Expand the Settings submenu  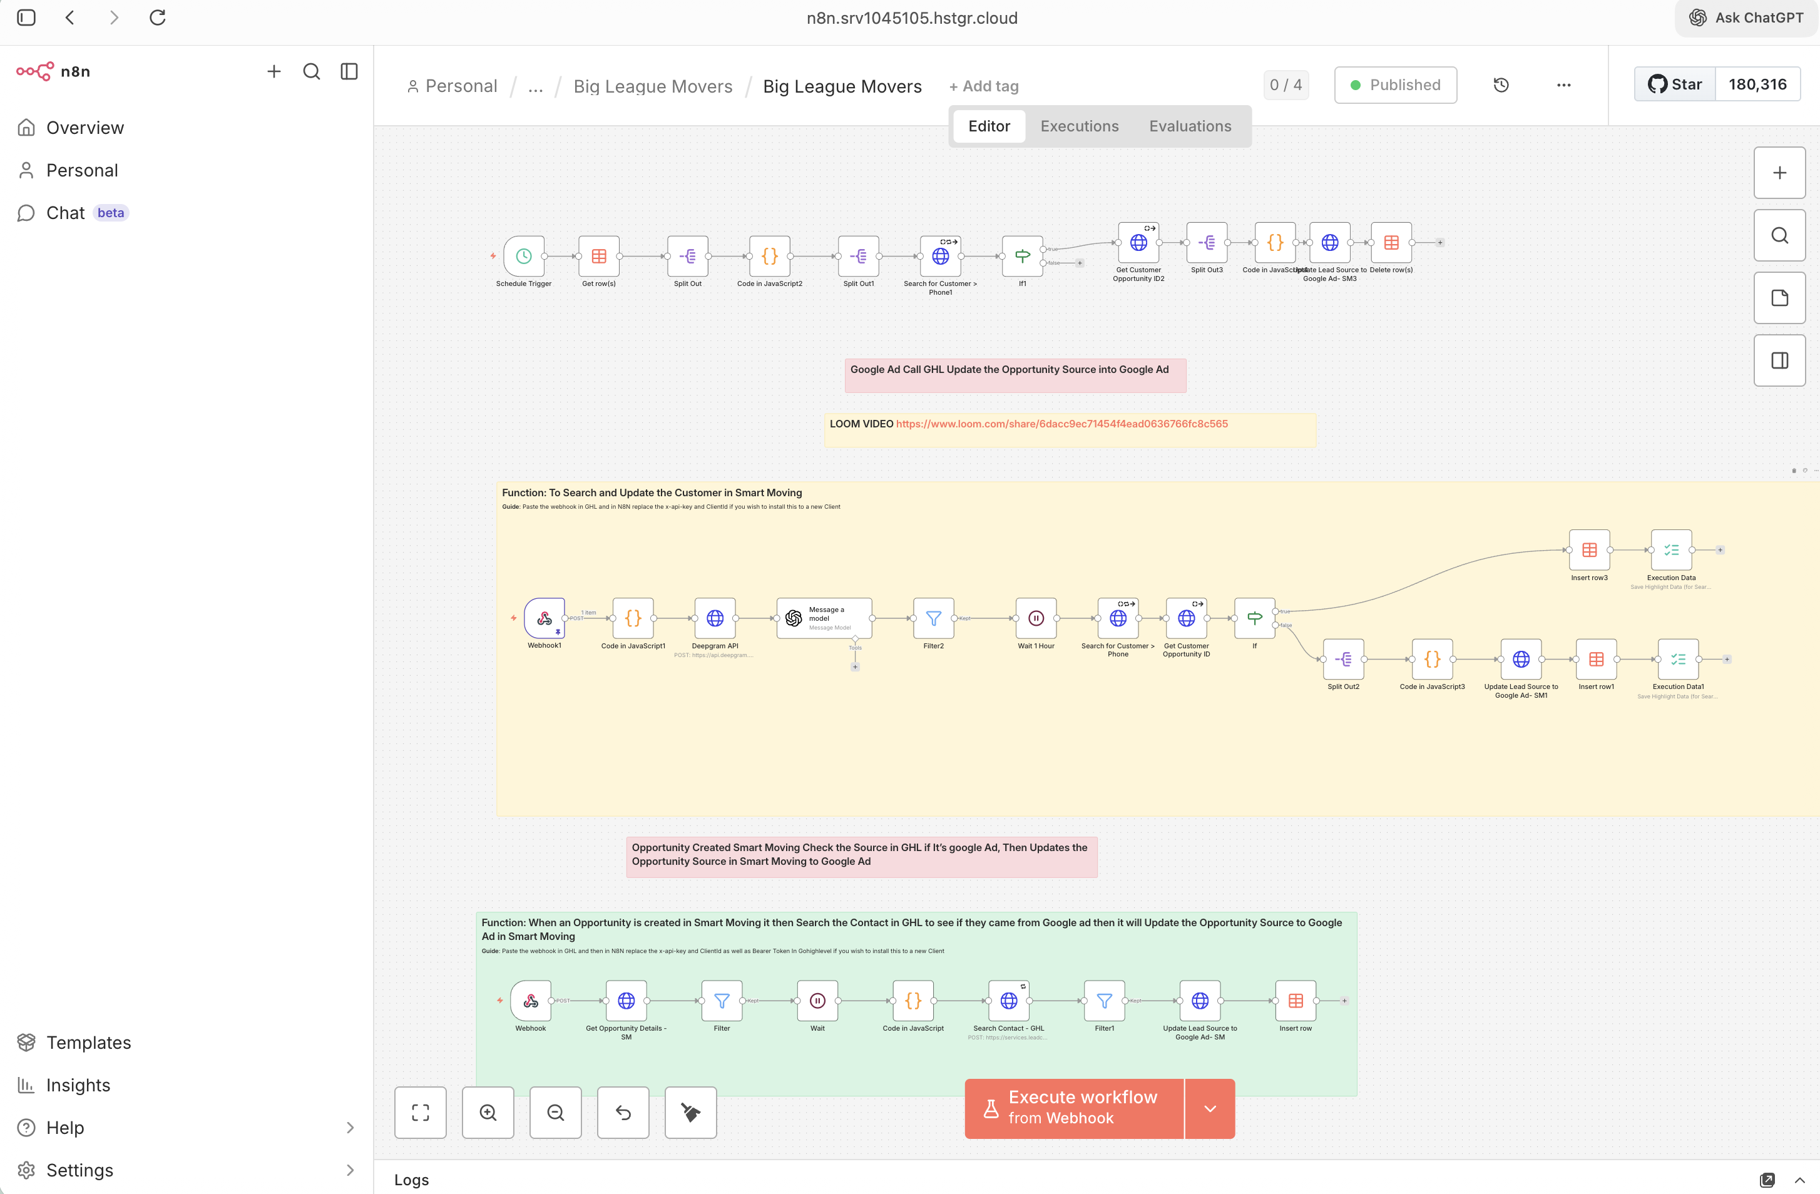[x=350, y=1170]
